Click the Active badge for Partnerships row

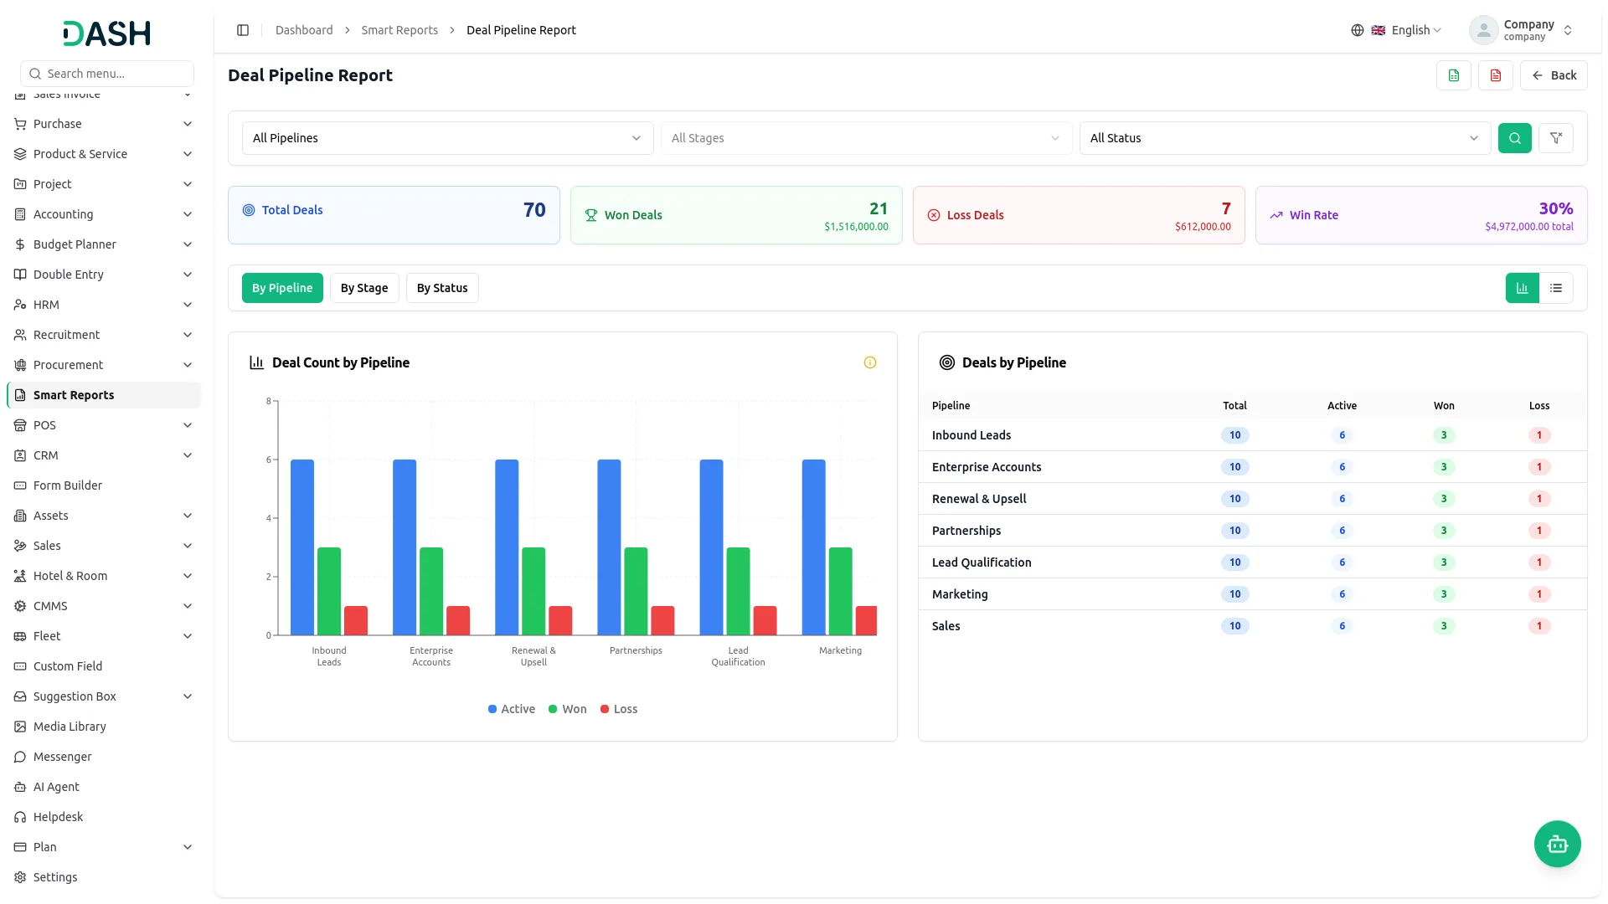pos(1342,531)
